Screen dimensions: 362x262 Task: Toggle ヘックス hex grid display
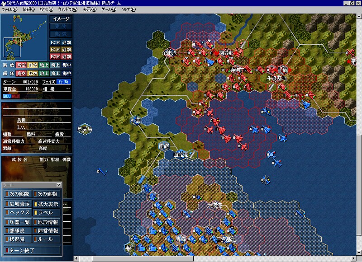click(18, 212)
